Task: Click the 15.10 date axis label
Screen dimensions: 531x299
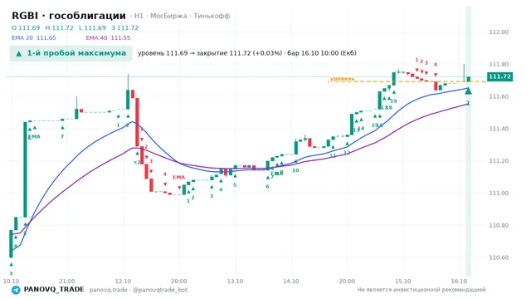Action: (x=403, y=282)
